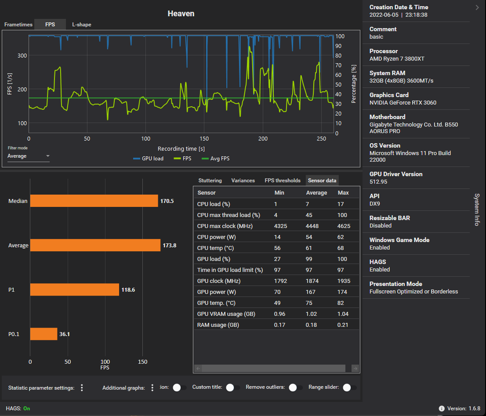Open statistic parameter settings three-dot menu
The width and height of the screenshot is (486, 416).
[82, 388]
